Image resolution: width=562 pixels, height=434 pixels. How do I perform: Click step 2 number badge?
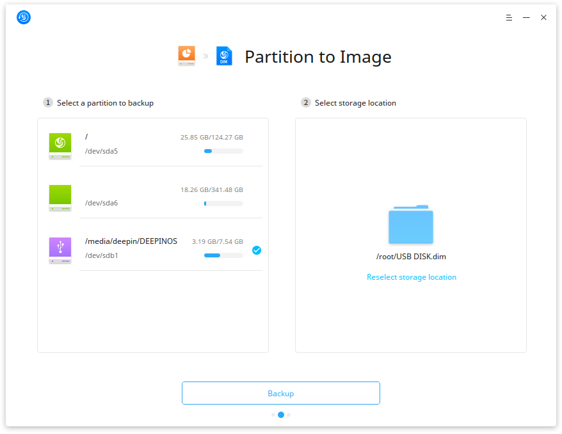click(x=306, y=102)
